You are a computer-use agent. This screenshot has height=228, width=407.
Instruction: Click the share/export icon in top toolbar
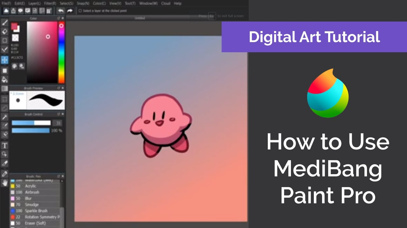click(x=13, y=11)
